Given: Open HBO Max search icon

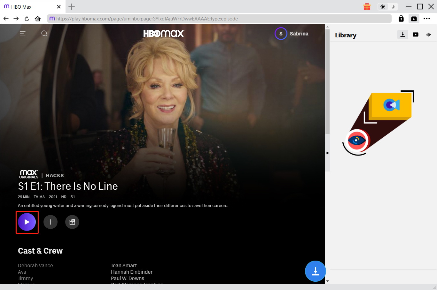Looking at the screenshot, I should [x=44, y=33].
